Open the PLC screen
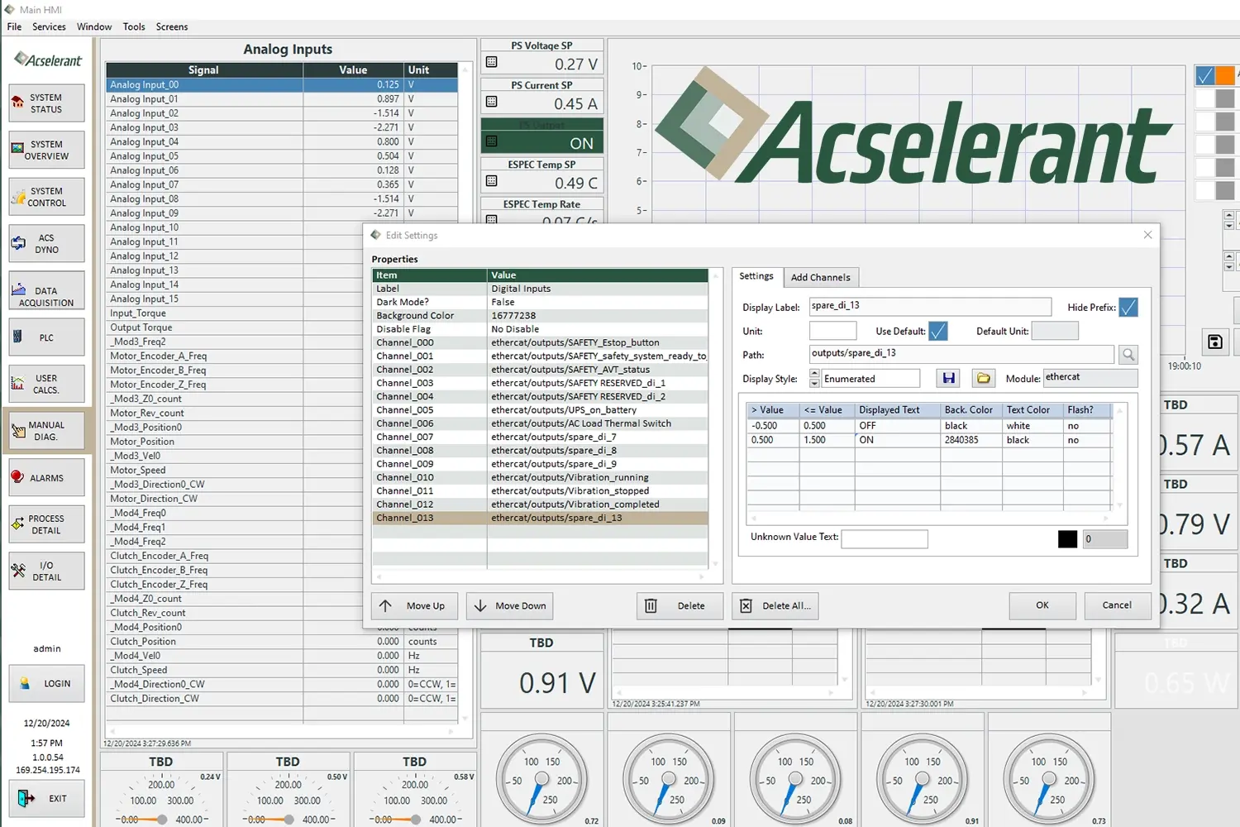Viewport: 1240px width, 827px height. click(x=46, y=337)
